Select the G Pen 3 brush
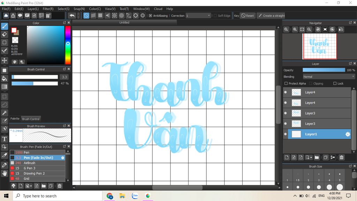Screen dimensions: 357x201 coord(38,168)
